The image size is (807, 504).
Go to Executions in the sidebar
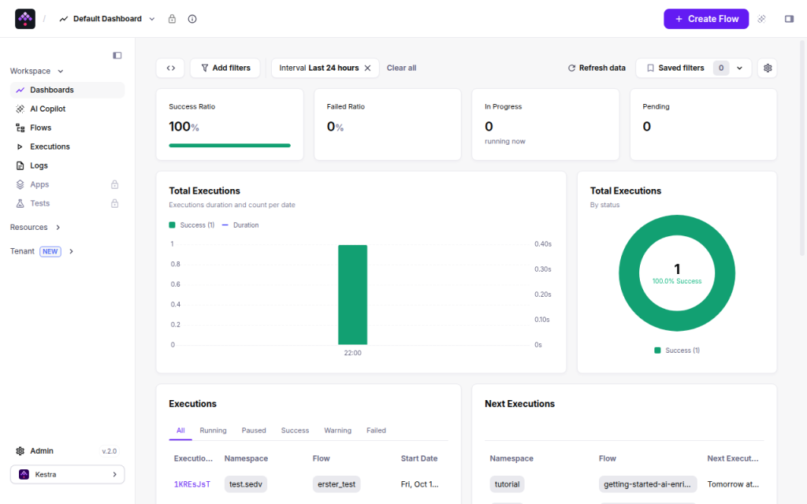68,146
